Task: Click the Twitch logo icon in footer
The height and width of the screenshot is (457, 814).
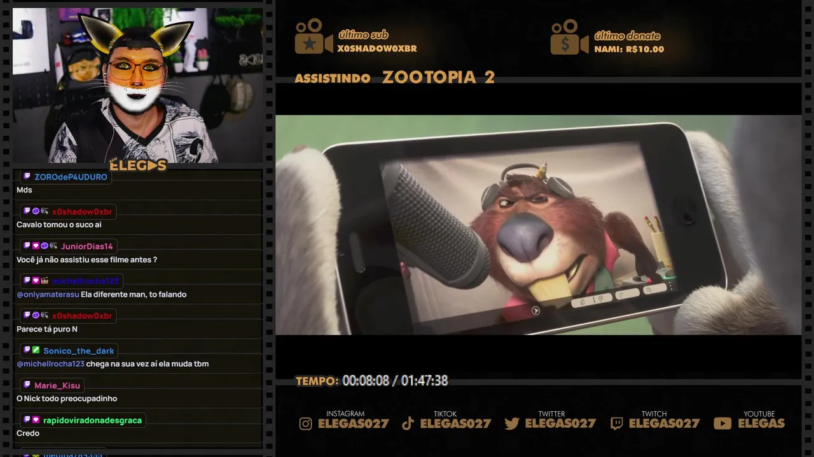Action: (616, 423)
